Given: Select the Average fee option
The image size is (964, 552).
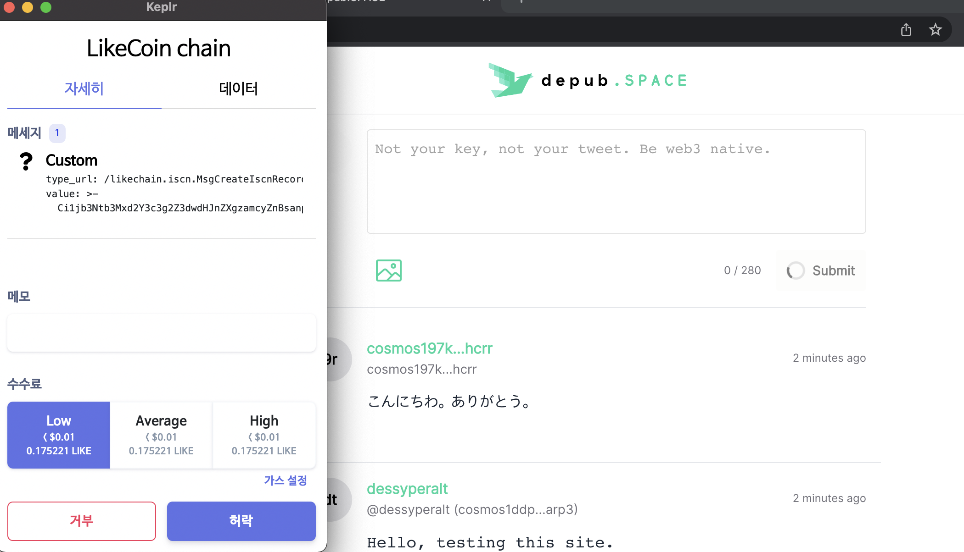Looking at the screenshot, I should [x=161, y=435].
